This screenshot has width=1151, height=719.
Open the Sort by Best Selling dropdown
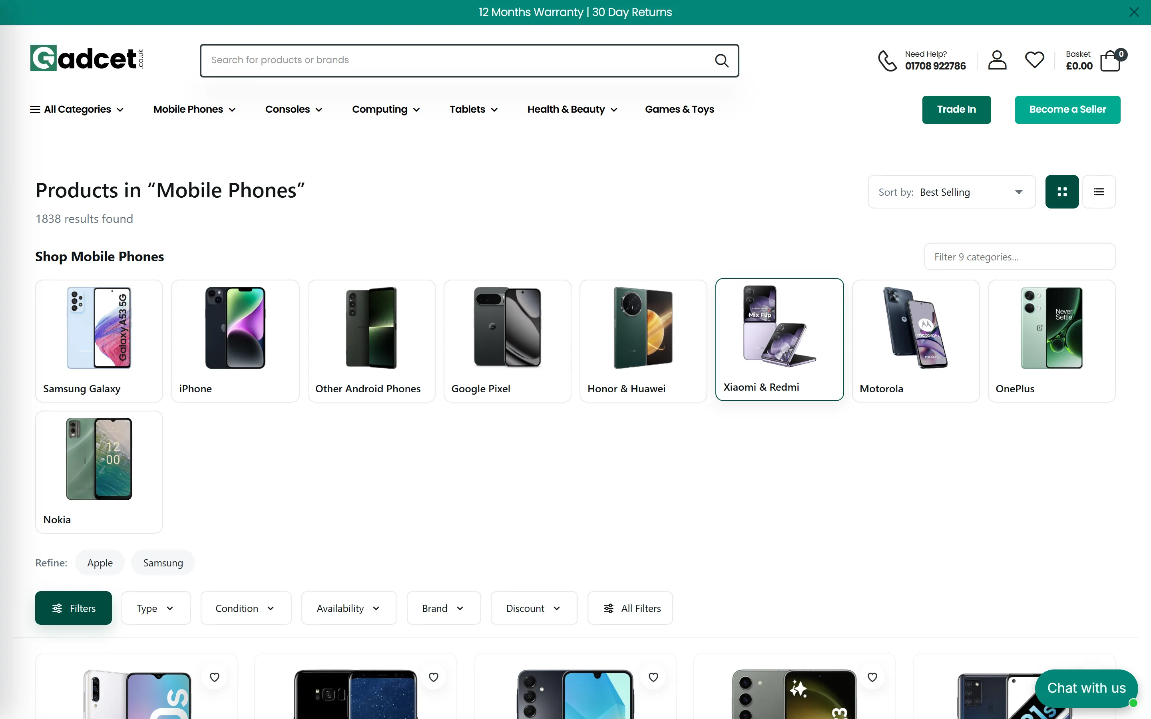951,192
